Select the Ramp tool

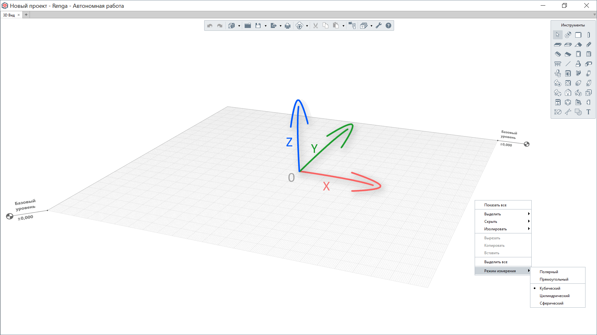tap(568, 54)
